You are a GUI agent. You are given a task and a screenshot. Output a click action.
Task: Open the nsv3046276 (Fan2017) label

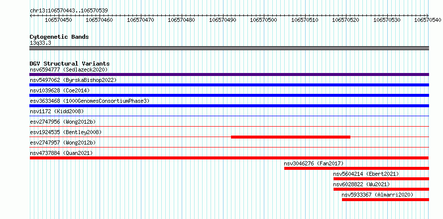point(314,163)
